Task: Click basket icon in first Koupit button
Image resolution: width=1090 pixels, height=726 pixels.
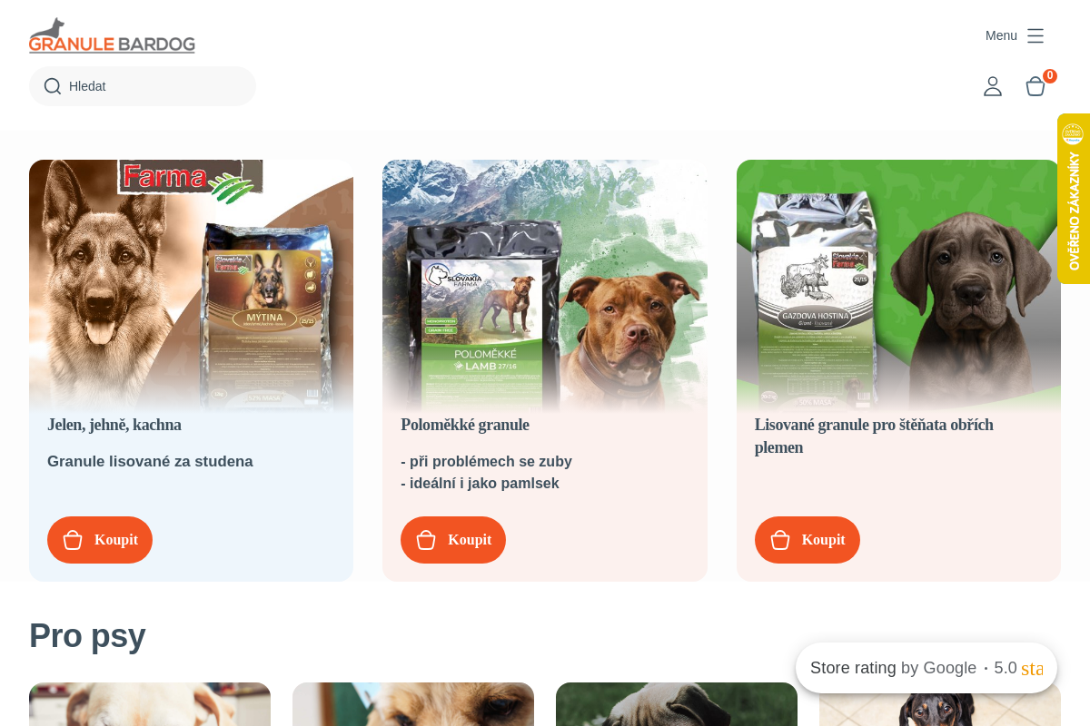Action: point(73,540)
